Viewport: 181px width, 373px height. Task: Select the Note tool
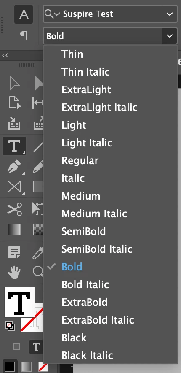click(14, 252)
